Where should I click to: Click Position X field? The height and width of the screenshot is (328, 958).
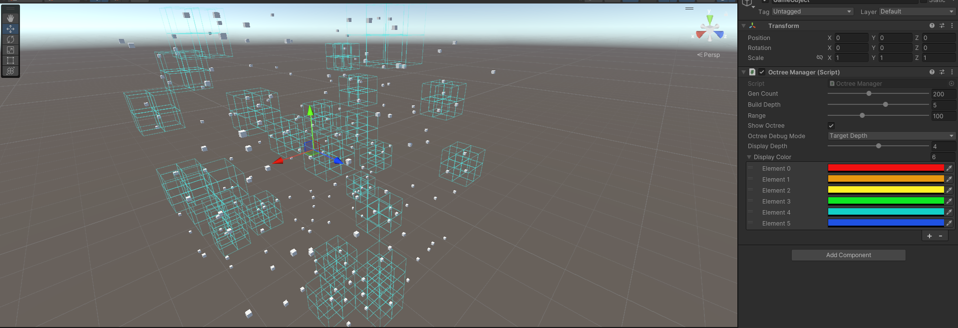pos(852,38)
